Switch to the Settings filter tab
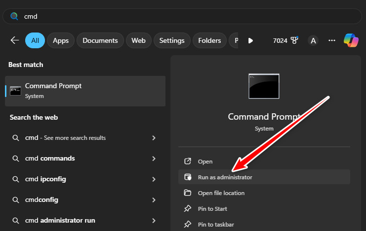This screenshot has height=231, width=366. coord(172,40)
